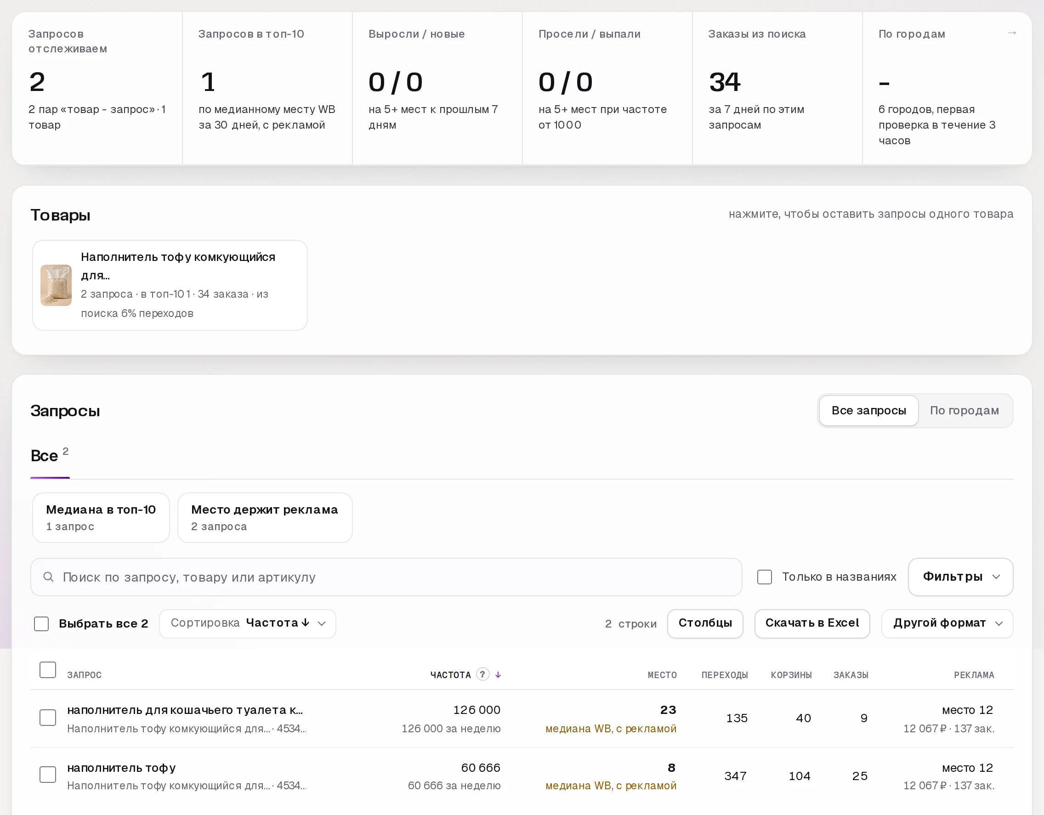Open the tofu litter product thumbnail
The width and height of the screenshot is (1044, 815).
pyautogui.click(x=56, y=285)
